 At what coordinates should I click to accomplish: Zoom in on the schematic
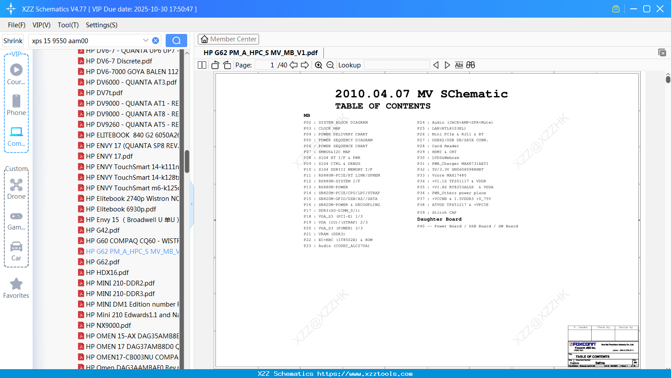pos(319,65)
